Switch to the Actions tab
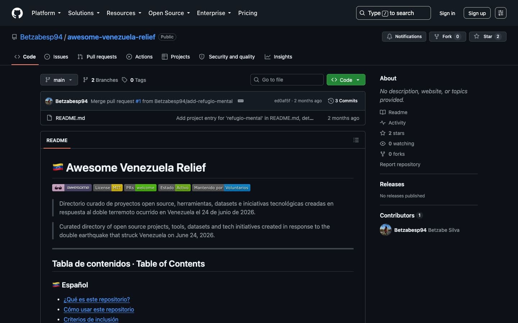This screenshot has width=518, height=323. point(140,57)
